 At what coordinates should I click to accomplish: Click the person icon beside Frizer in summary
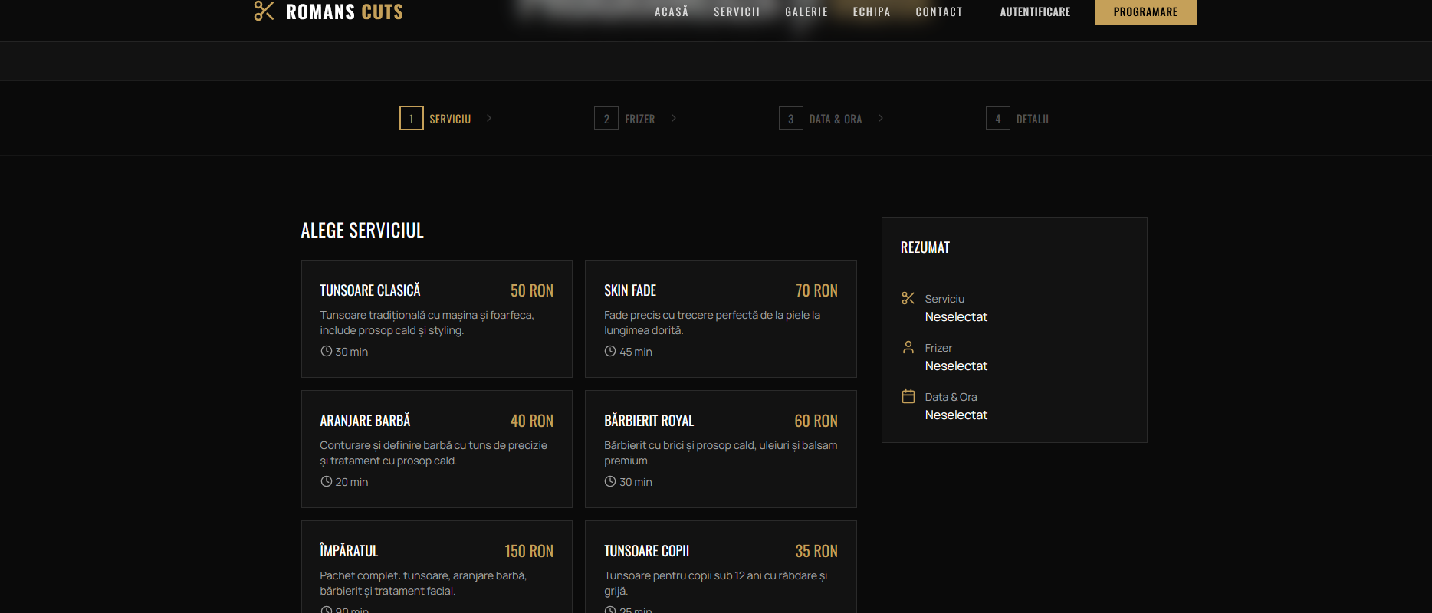pyautogui.click(x=908, y=347)
